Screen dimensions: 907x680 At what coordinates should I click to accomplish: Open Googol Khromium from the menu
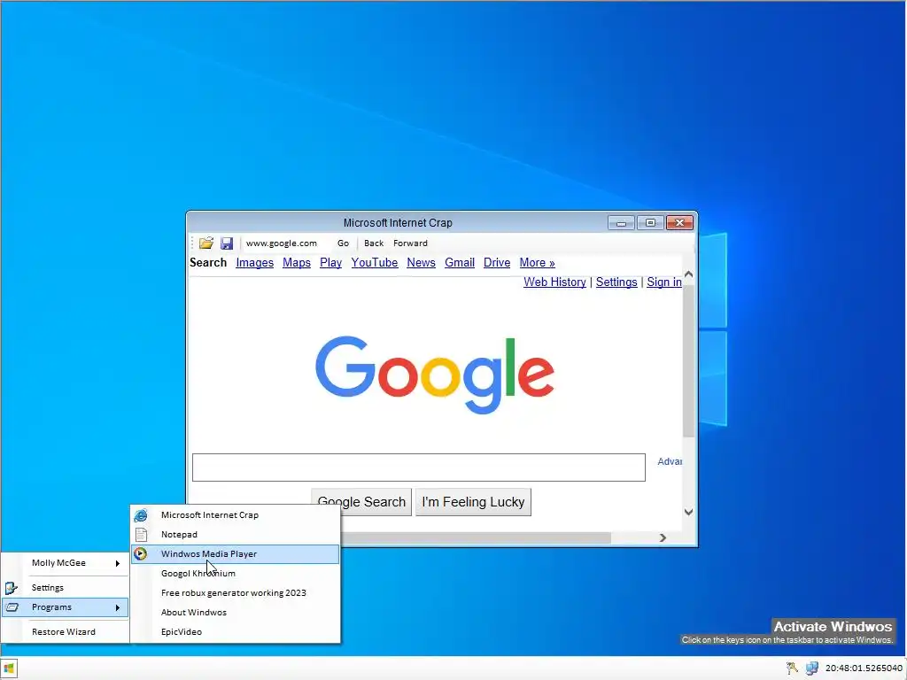[x=236, y=574]
